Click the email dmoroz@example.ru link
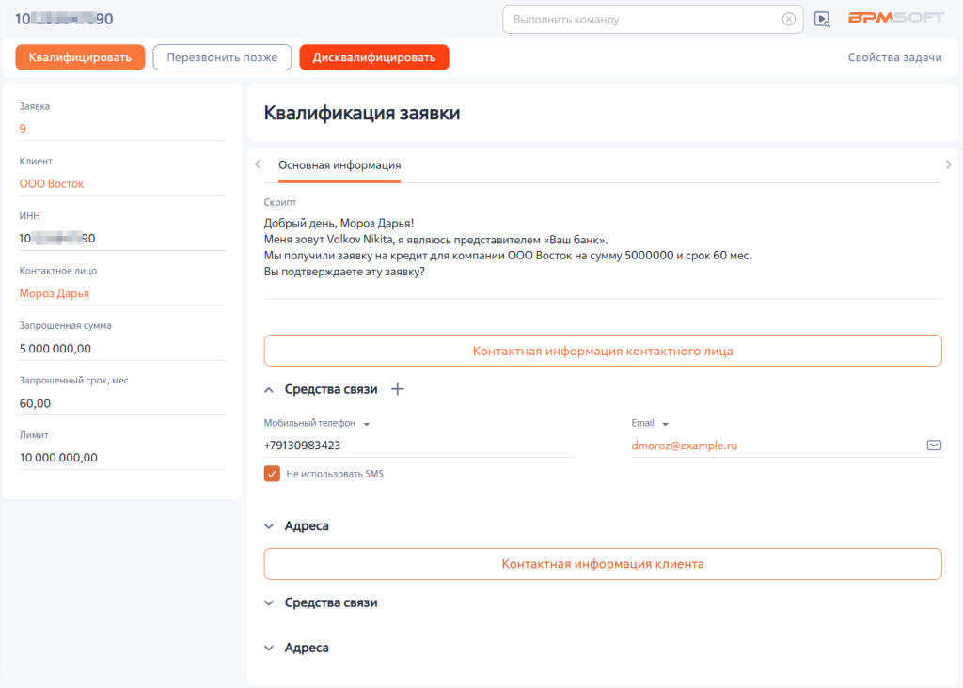 (685, 446)
